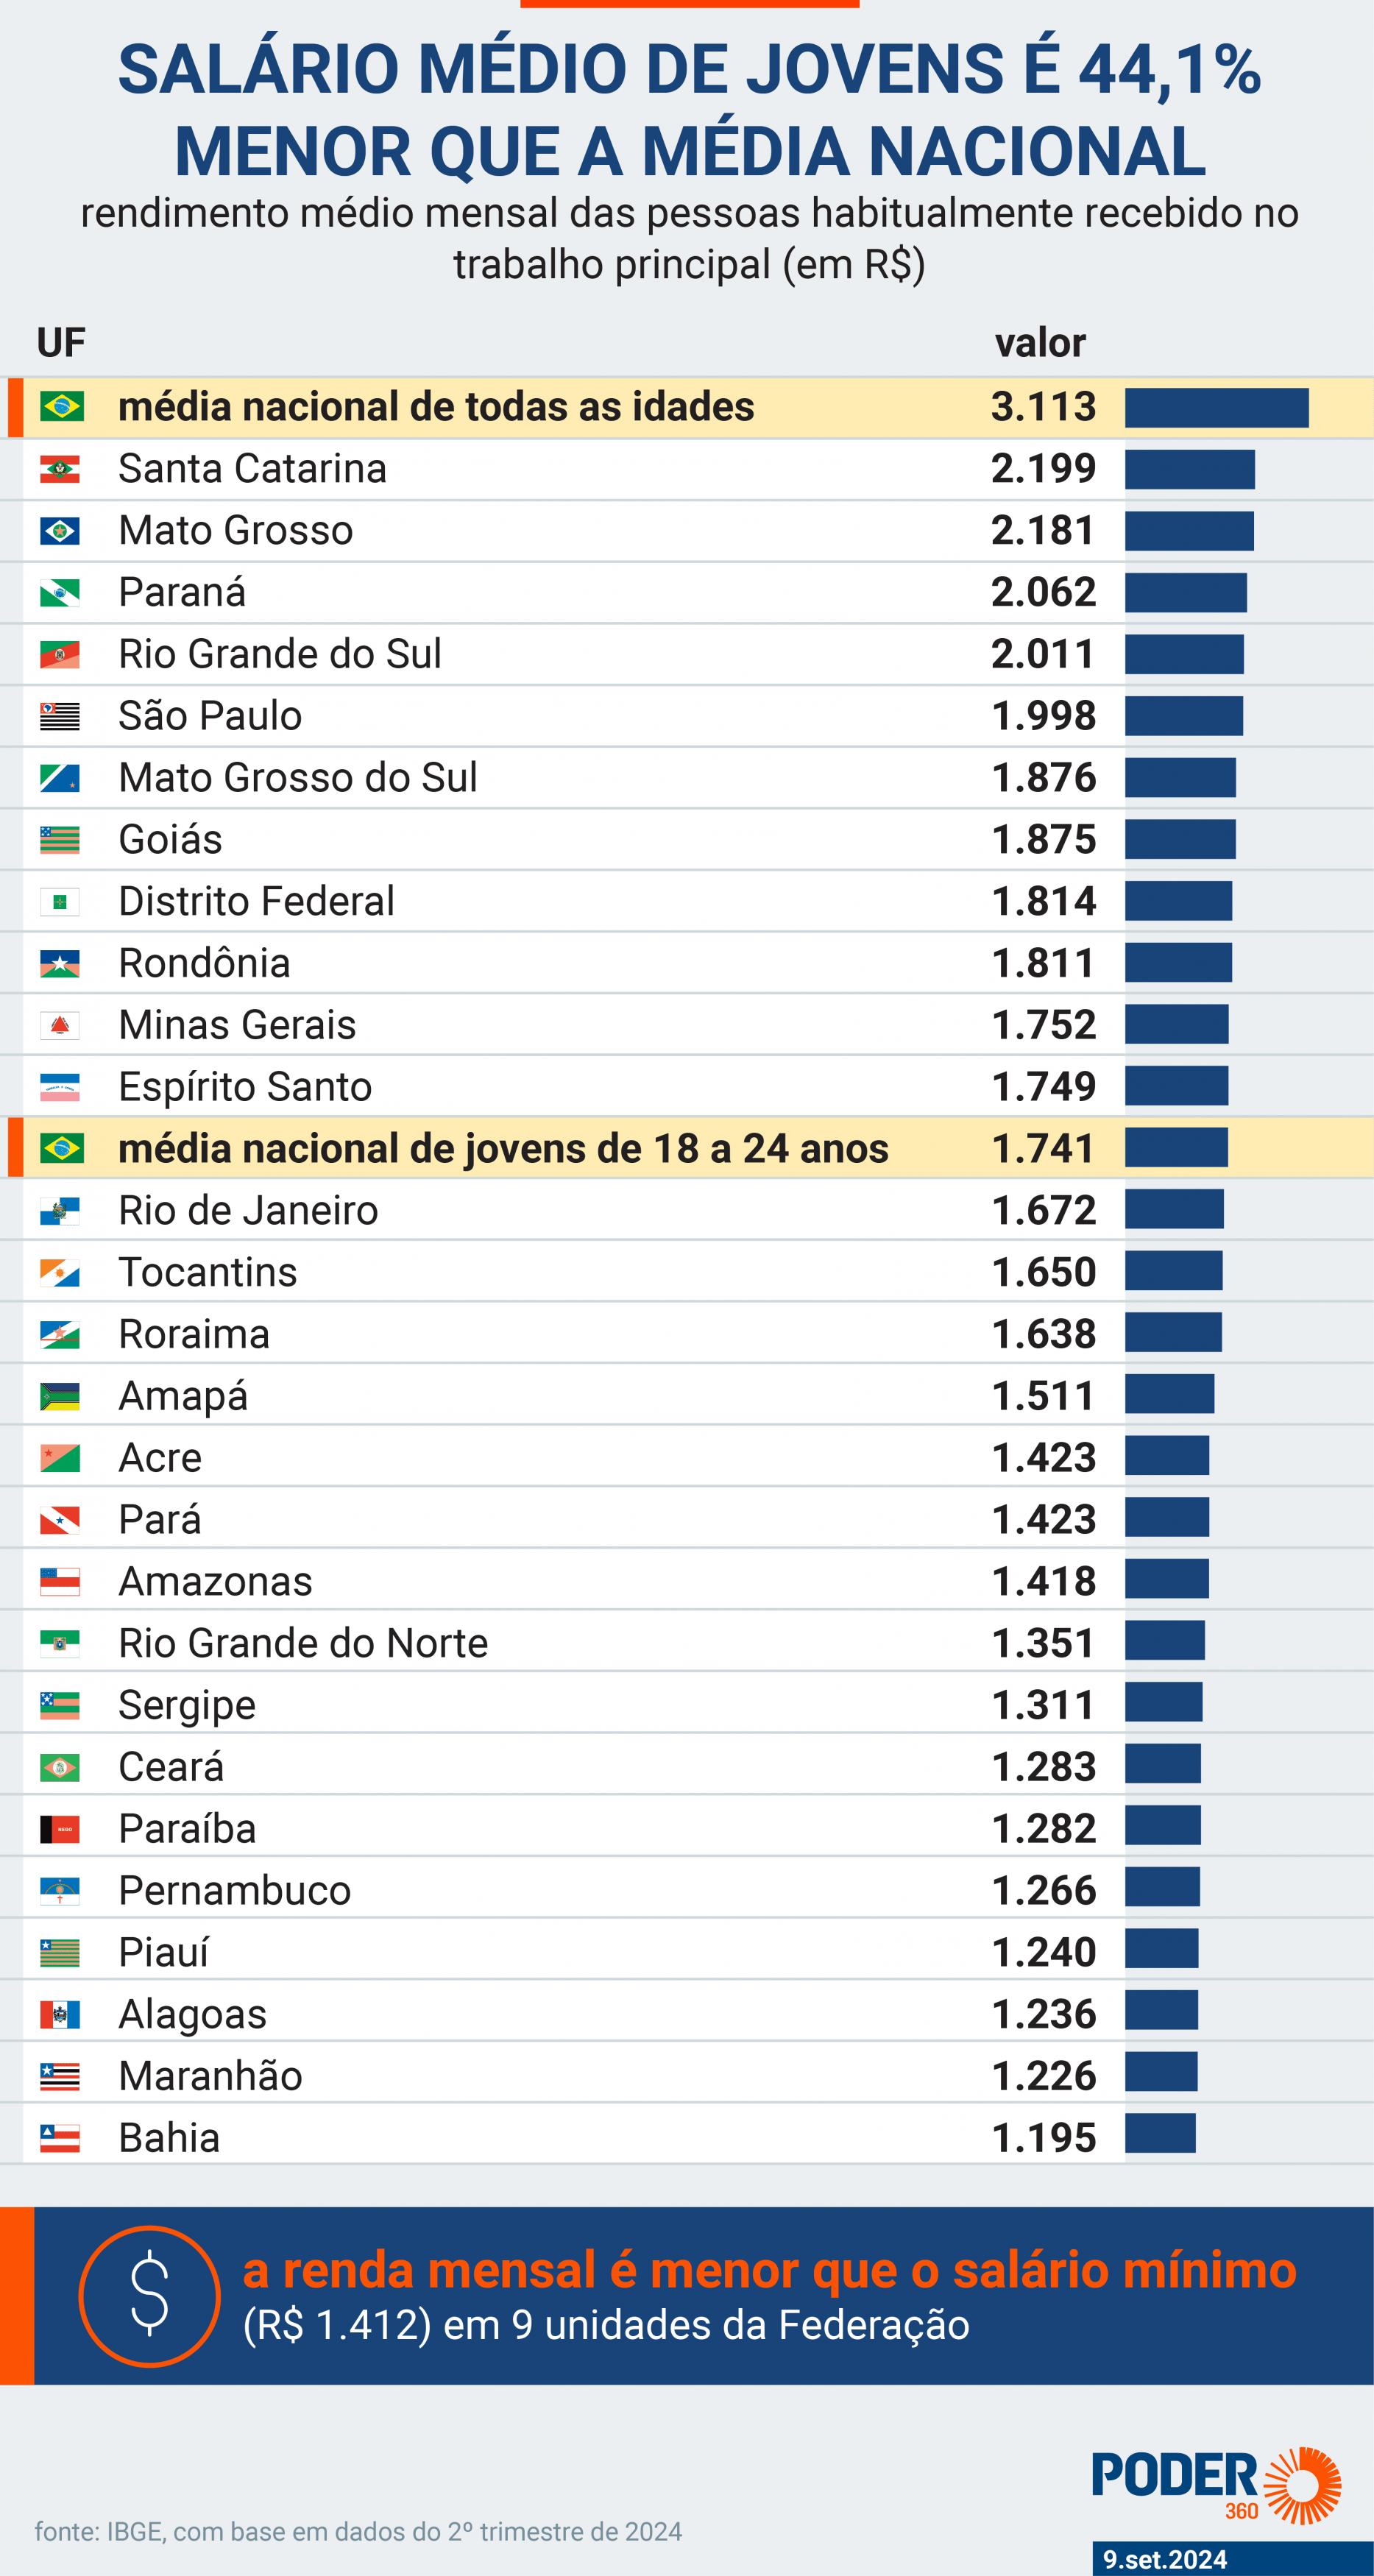This screenshot has height=2576, width=1374.
Task: Click the Santa Catarina value bar
Action: point(1190,469)
